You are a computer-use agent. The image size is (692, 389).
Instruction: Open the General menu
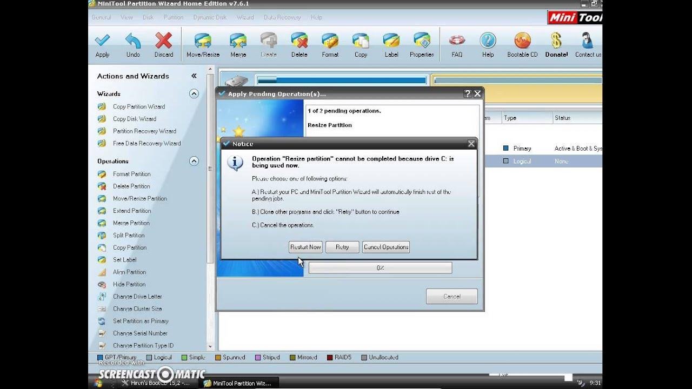(101, 17)
